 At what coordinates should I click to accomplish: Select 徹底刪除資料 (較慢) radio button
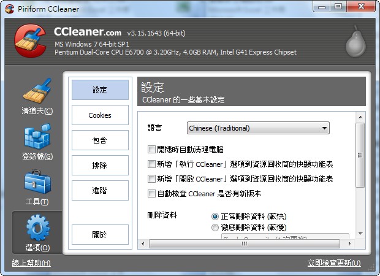[x=215, y=228]
